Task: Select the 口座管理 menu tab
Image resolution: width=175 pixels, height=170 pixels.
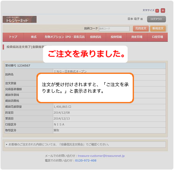Action: (157, 37)
